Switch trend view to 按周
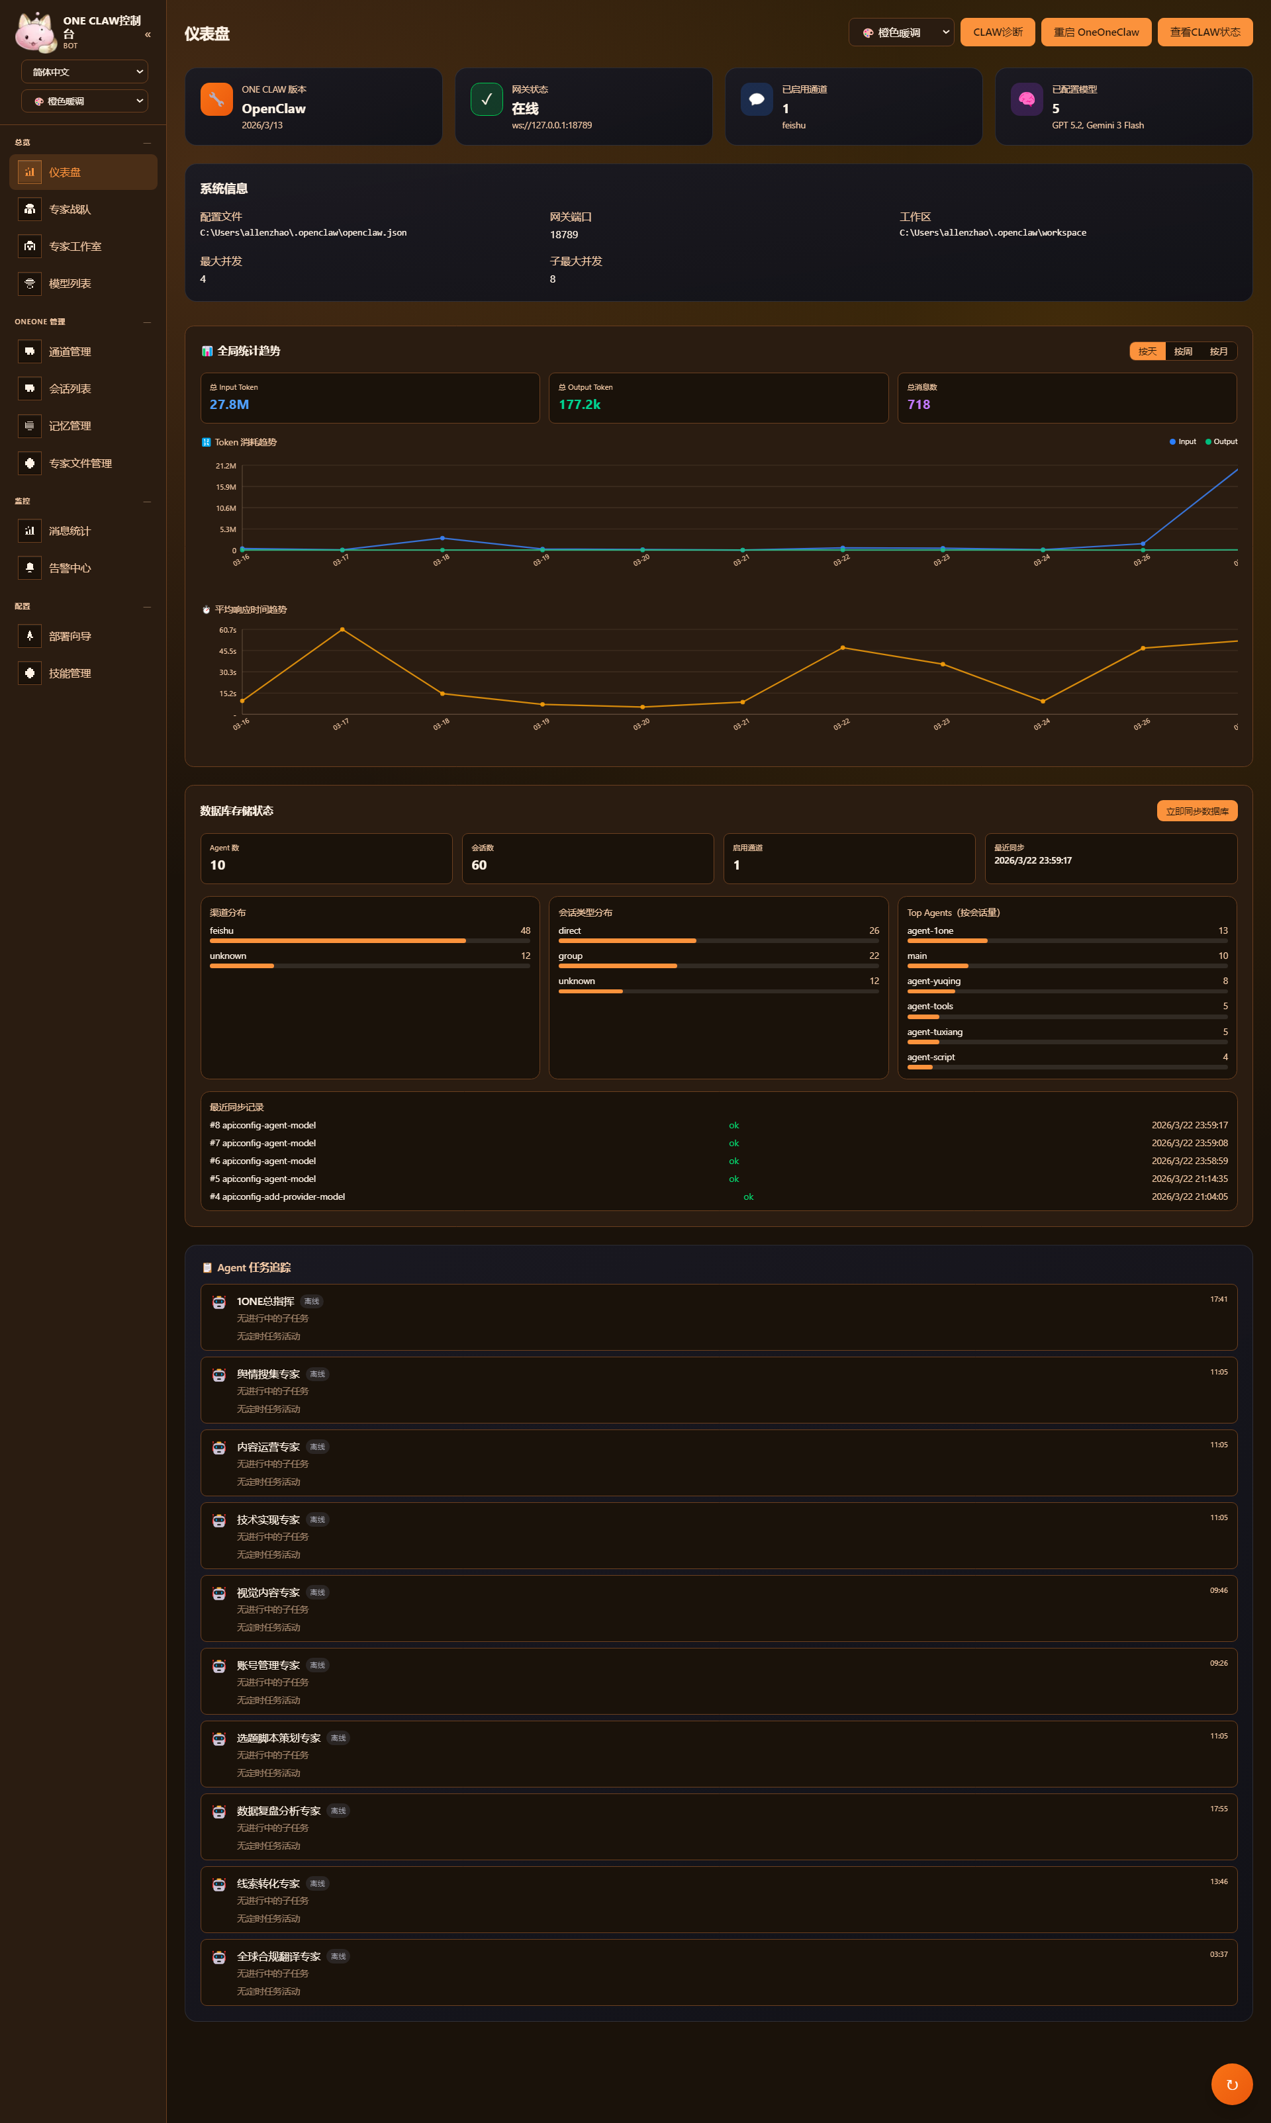The width and height of the screenshot is (1271, 2123). tap(1183, 351)
